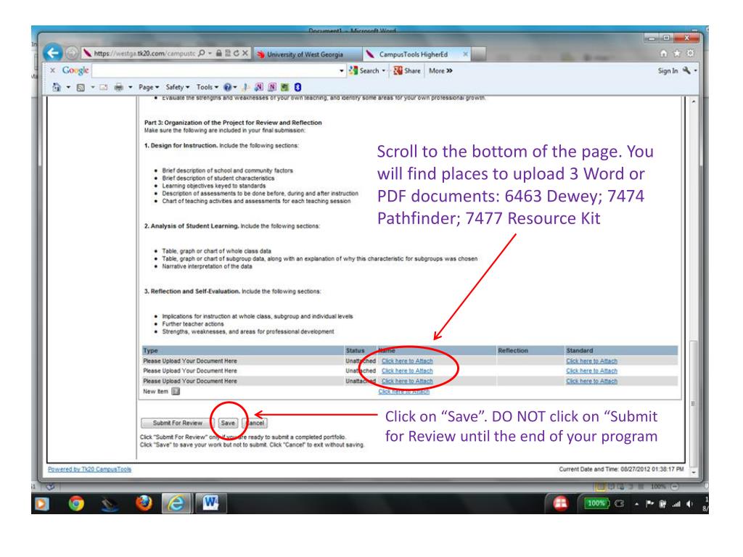The height and width of the screenshot is (557, 743).
Task: Click second row Name Click here to Attach
Action: pos(407,371)
